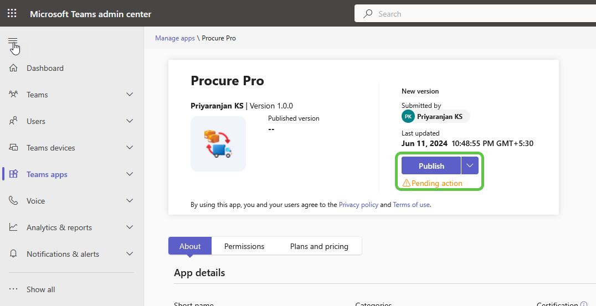Click the Dashboard home icon
Image resolution: width=596 pixels, height=306 pixels.
[x=14, y=68]
